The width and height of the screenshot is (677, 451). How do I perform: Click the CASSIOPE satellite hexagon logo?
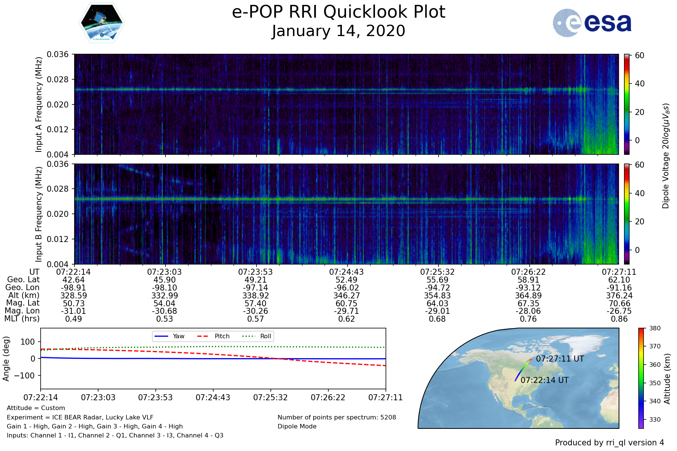102,23
